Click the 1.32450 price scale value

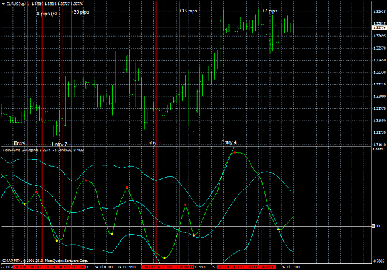(380, 60)
